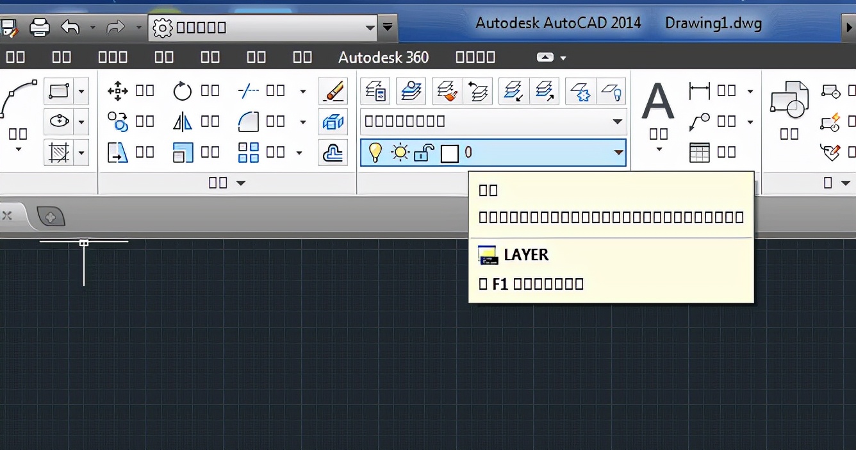Click Make Object's Layer Current icon
Viewport: 856px width, 450px height.
point(411,91)
